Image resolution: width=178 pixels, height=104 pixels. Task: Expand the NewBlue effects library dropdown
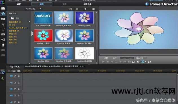(40, 9)
